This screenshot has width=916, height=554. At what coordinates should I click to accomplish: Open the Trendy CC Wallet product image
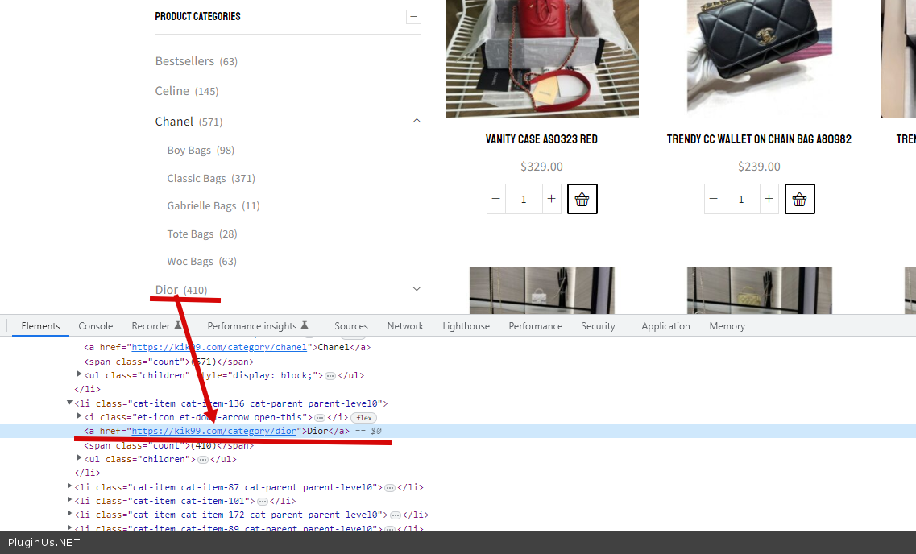(x=759, y=56)
